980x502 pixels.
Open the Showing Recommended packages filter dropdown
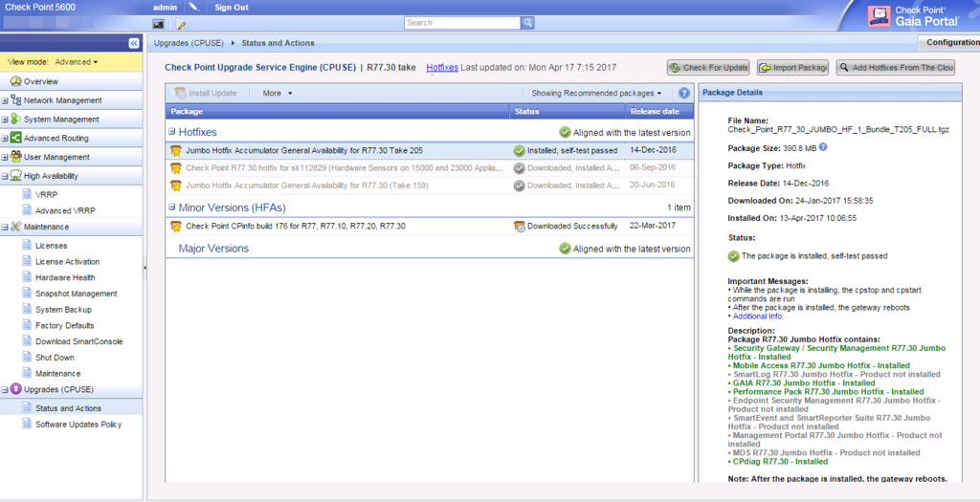596,93
